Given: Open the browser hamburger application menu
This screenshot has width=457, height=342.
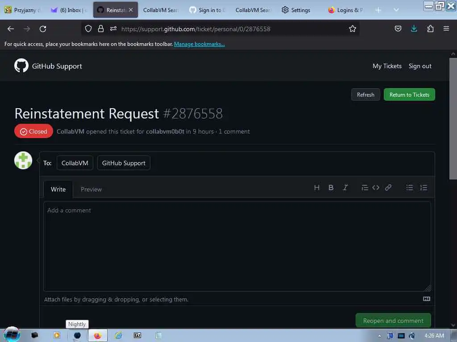Looking at the screenshot, I should (x=446, y=28).
